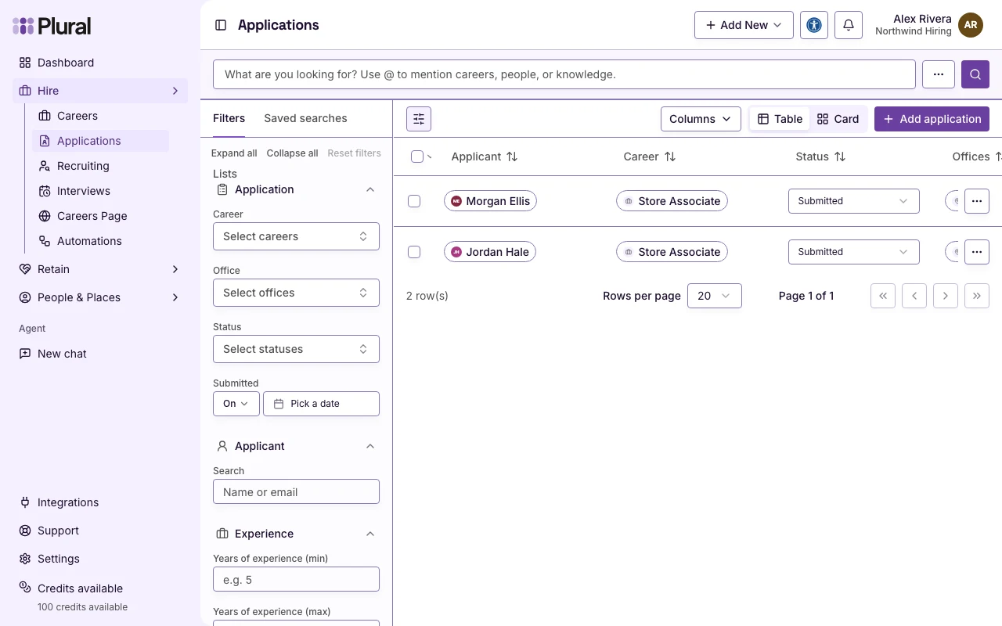Image resolution: width=1002 pixels, height=626 pixels.
Task: Toggle the select-all checkbox in table header
Action: tap(417, 156)
